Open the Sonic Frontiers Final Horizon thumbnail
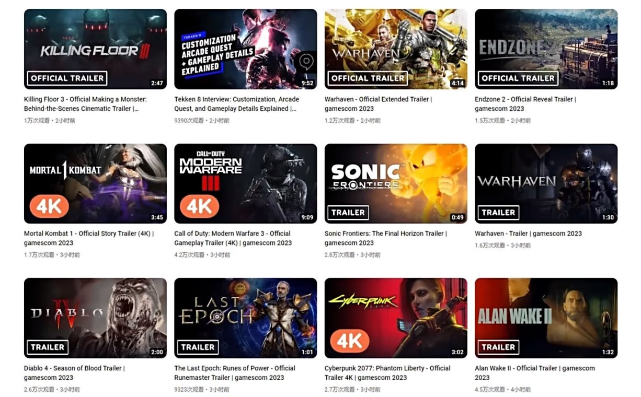The height and width of the screenshot is (397, 641). point(396,184)
